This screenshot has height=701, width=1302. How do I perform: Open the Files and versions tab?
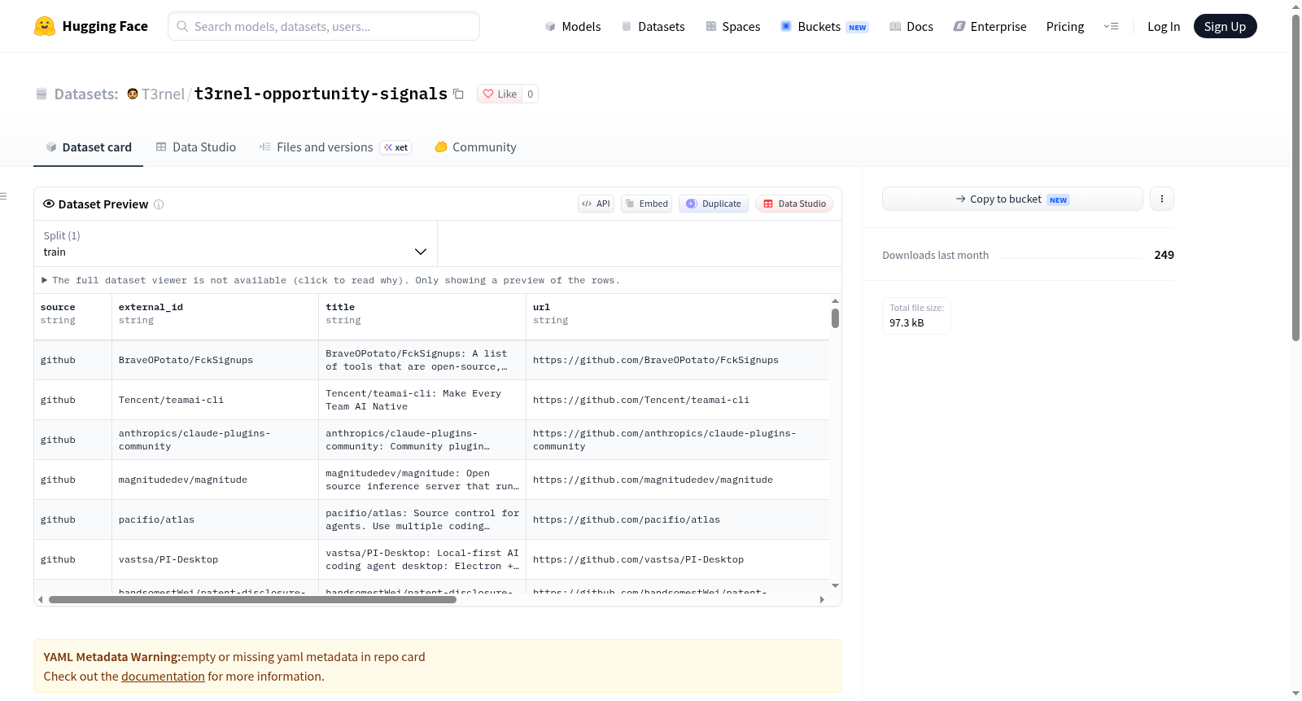pos(335,147)
